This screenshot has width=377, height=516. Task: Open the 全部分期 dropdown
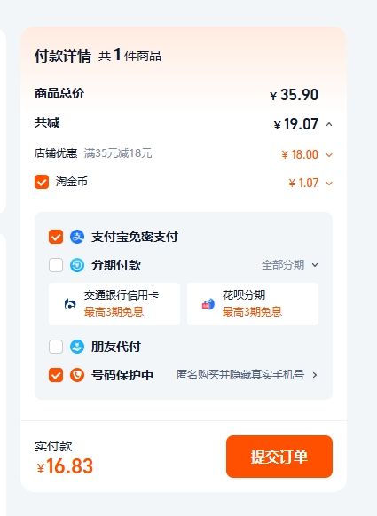pyautogui.click(x=290, y=265)
